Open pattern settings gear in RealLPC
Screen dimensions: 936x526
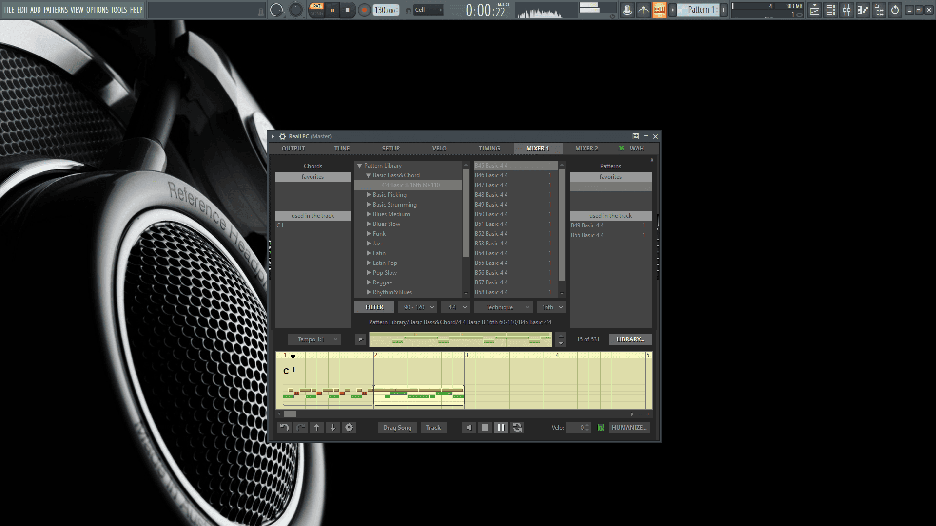(349, 428)
